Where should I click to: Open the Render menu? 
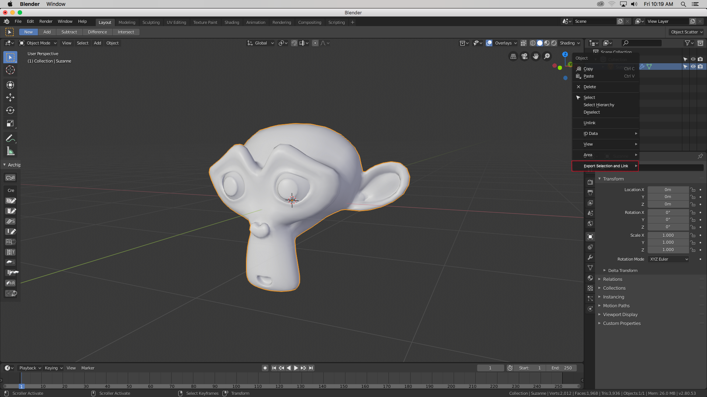click(x=46, y=21)
